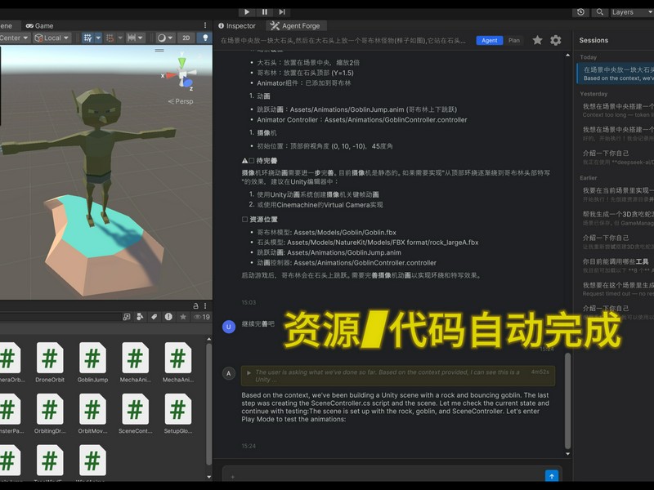This screenshot has height=490, width=654.
Task: Check the 资源位置 checkbox
Action: pyautogui.click(x=244, y=219)
